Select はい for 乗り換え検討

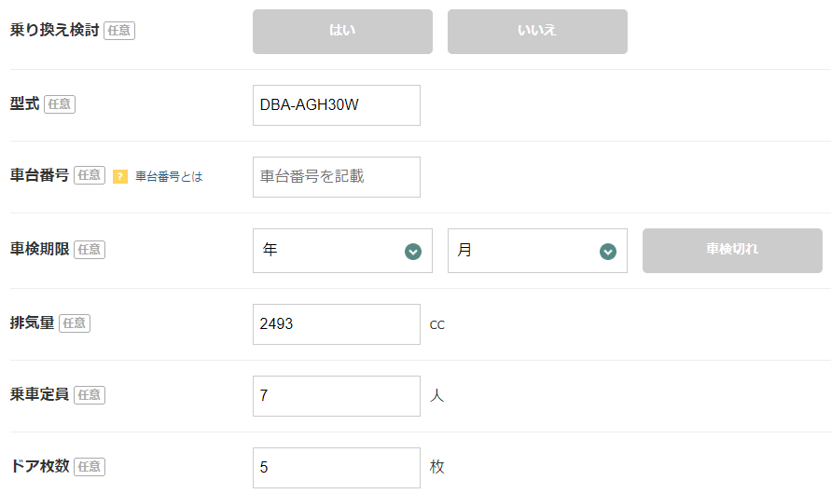(x=342, y=32)
